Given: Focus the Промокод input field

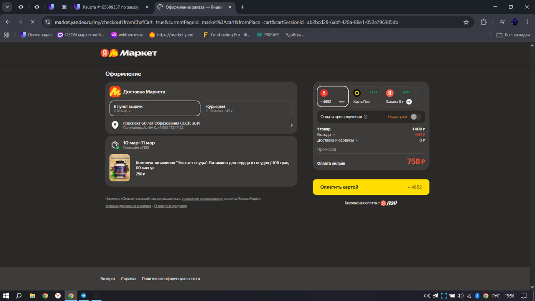Looking at the screenshot, I should 371,149.
